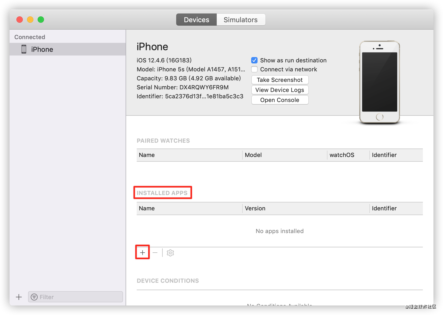The image size is (443, 315).
Task: Click the No apps installed message
Action: [x=280, y=231]
